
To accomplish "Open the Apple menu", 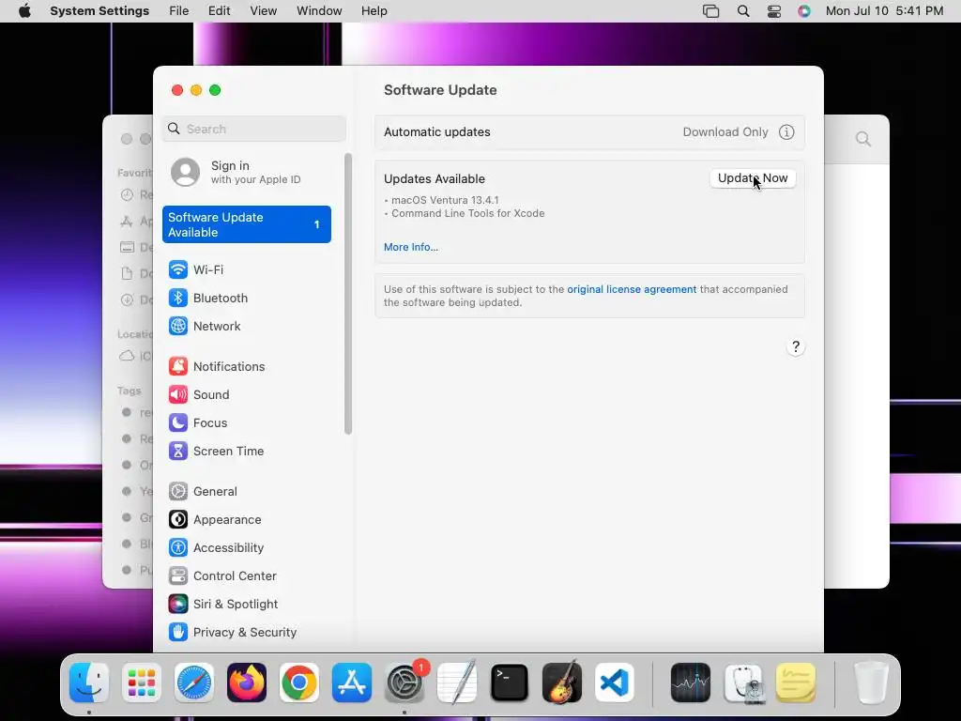I will coord(24,11).
